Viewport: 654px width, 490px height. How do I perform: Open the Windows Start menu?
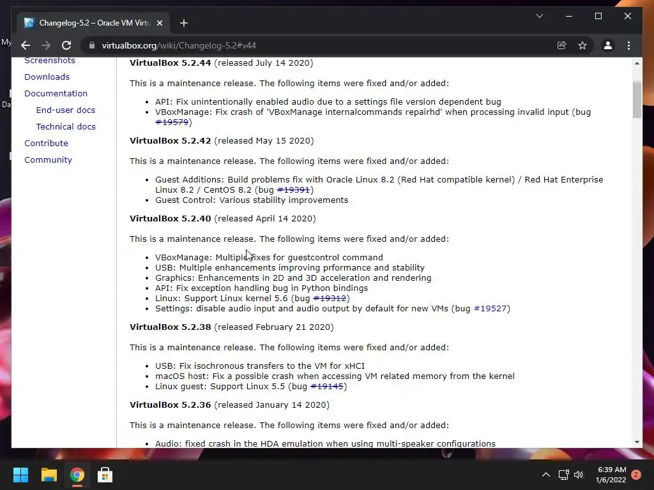pos(20,475)
